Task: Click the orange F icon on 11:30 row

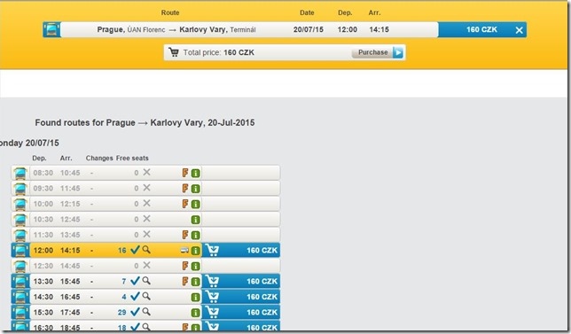Action: (x=185, y=235)
